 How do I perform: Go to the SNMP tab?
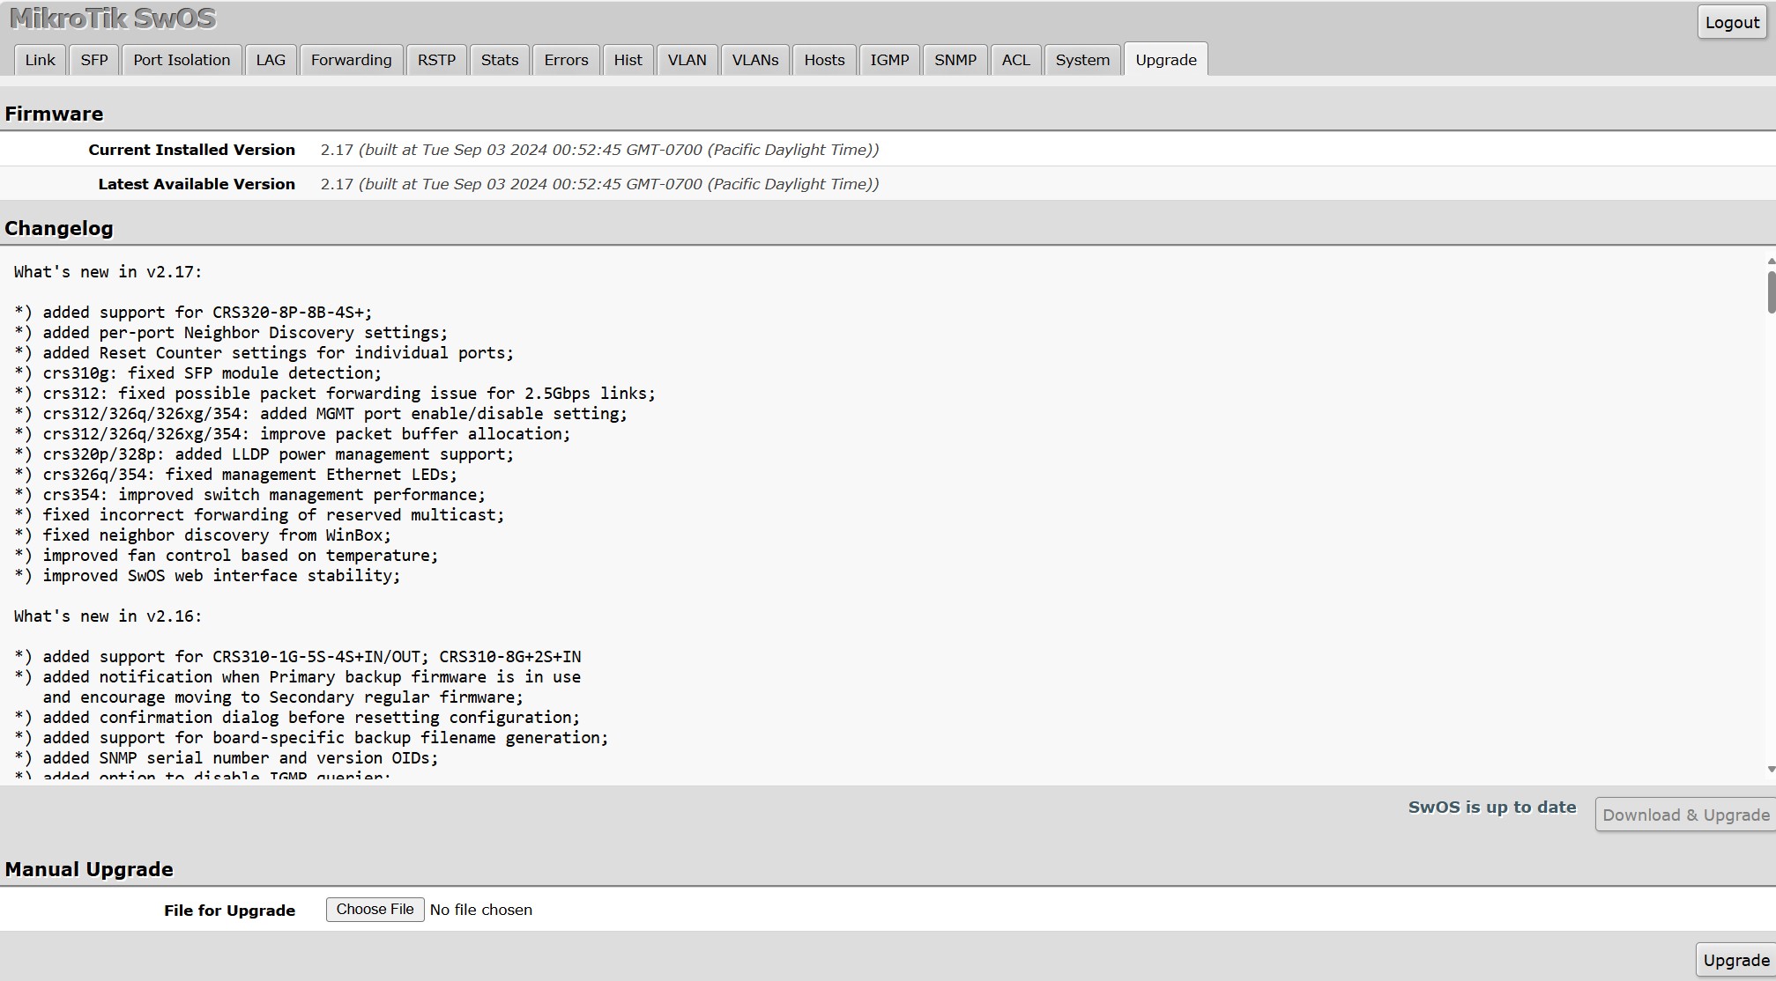coord(955,60)
